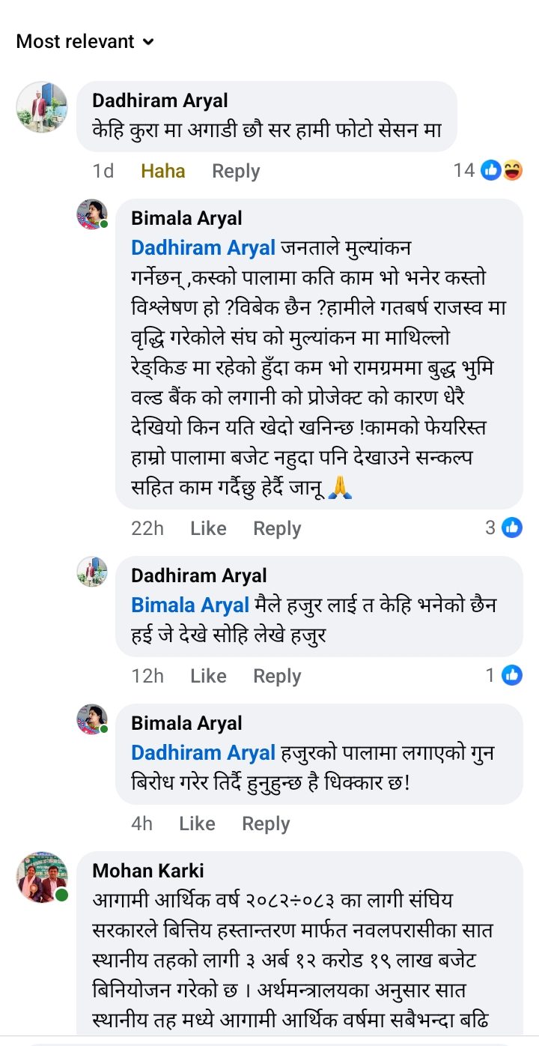This screenshot has height=1046, width=539.
Task: Reply to Dadhiram Aryal's 12h comment
Action: coord(277,676)
